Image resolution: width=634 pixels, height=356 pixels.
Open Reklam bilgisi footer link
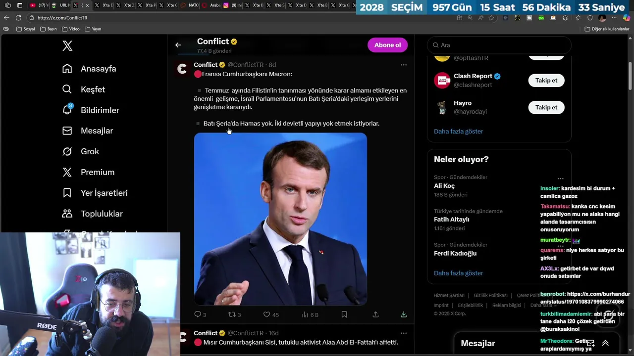[507, 306]
